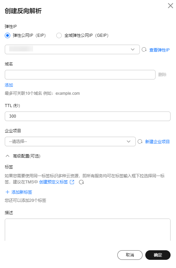The width and height of the screenshot is (176, 268).
Task: Close the 创建反向解析 dialog
Action: [x=170, y=6]
